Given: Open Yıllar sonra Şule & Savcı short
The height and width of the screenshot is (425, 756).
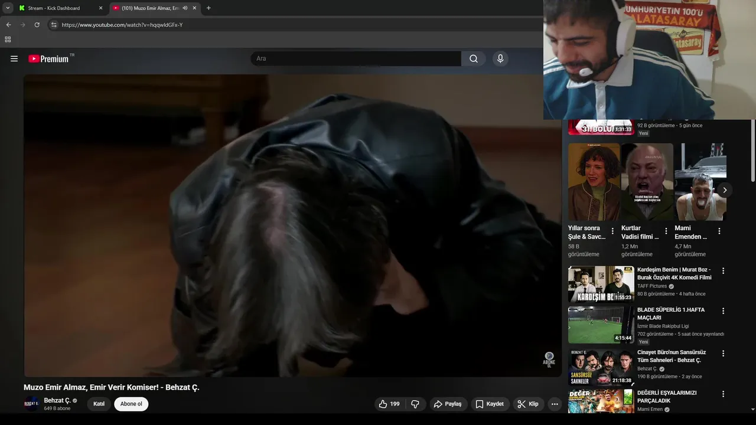Looking at the screenshot, I should pyautogui.click(x=594, y=182).
